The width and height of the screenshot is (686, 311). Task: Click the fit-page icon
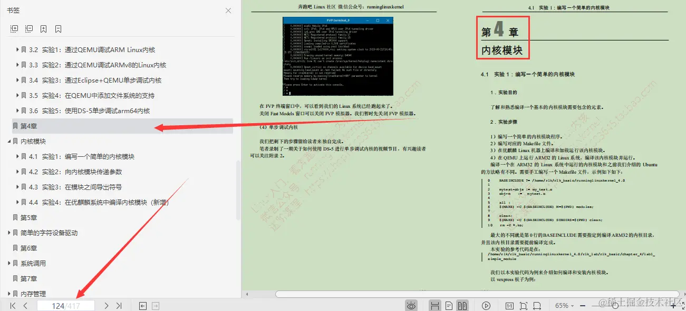pos(524,305)
